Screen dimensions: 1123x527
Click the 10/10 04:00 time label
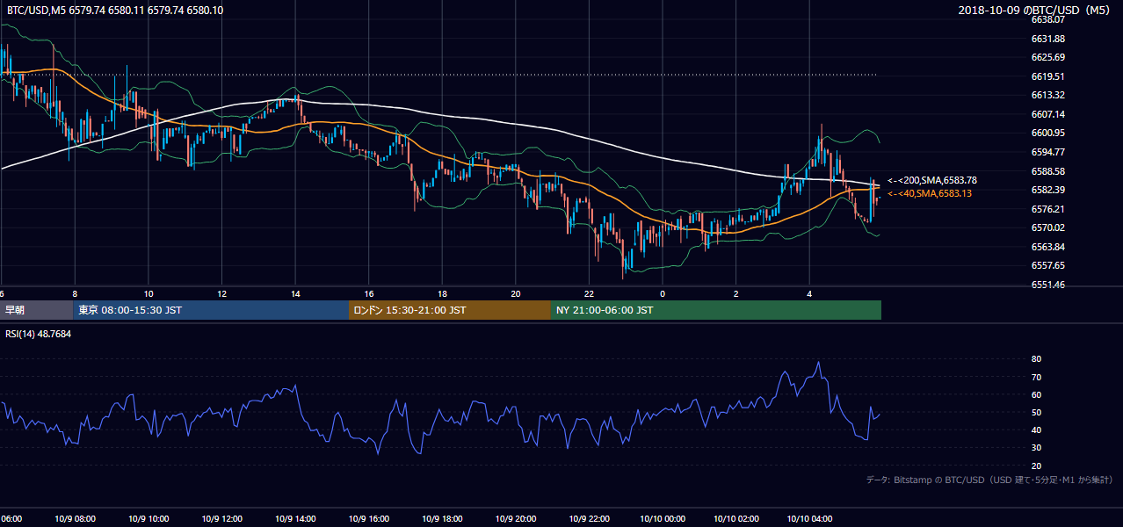coord(809,519)
